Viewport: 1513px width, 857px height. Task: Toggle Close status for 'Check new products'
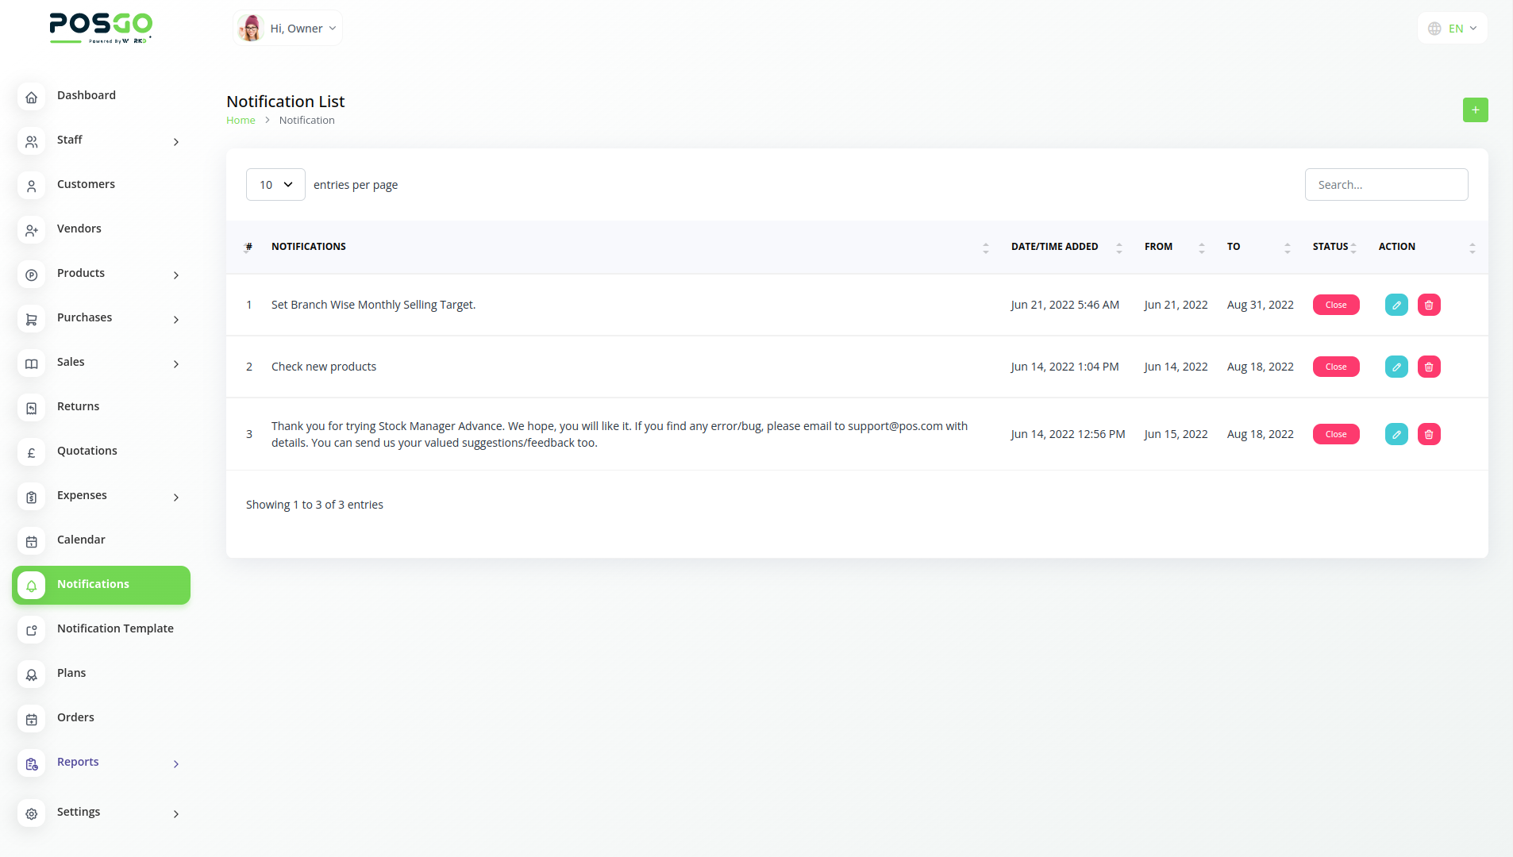pos(1335,367)
